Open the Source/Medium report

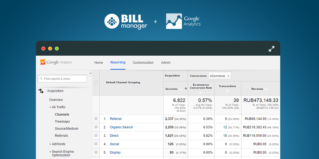(67, 129)
